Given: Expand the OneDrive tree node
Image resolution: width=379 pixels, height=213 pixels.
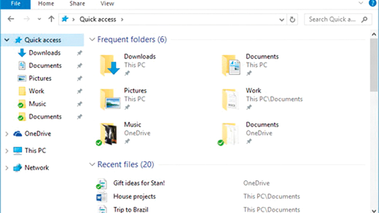Looking at the screenshot, I should click(6, 134).
